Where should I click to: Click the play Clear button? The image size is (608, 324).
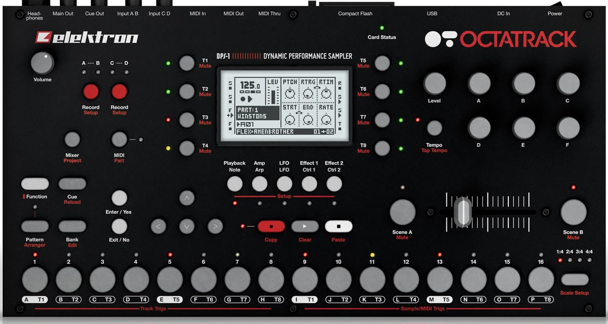click(x=305, y=226)
